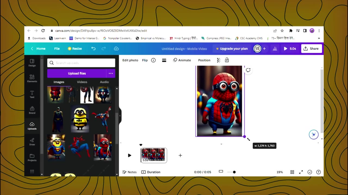The width and height of the screenshot is (348, 195).
Task: Expand more bookmarks with double chevron
Action: point(319,38)
